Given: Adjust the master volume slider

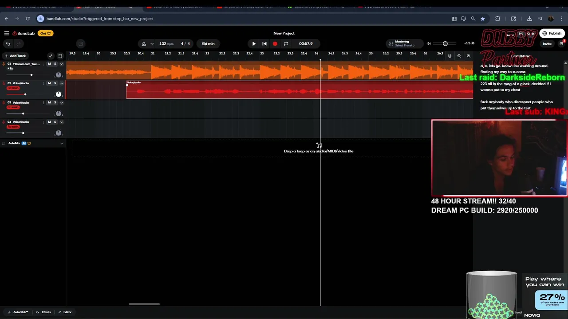Looking at the screenshot, I should tap(445, 43).
